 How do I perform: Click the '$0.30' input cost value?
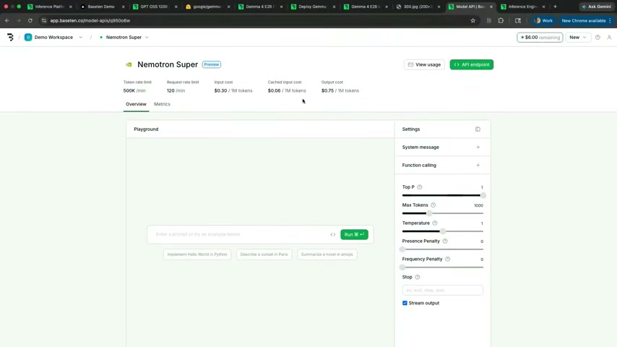pyautogui.click(x=220, y=90)
